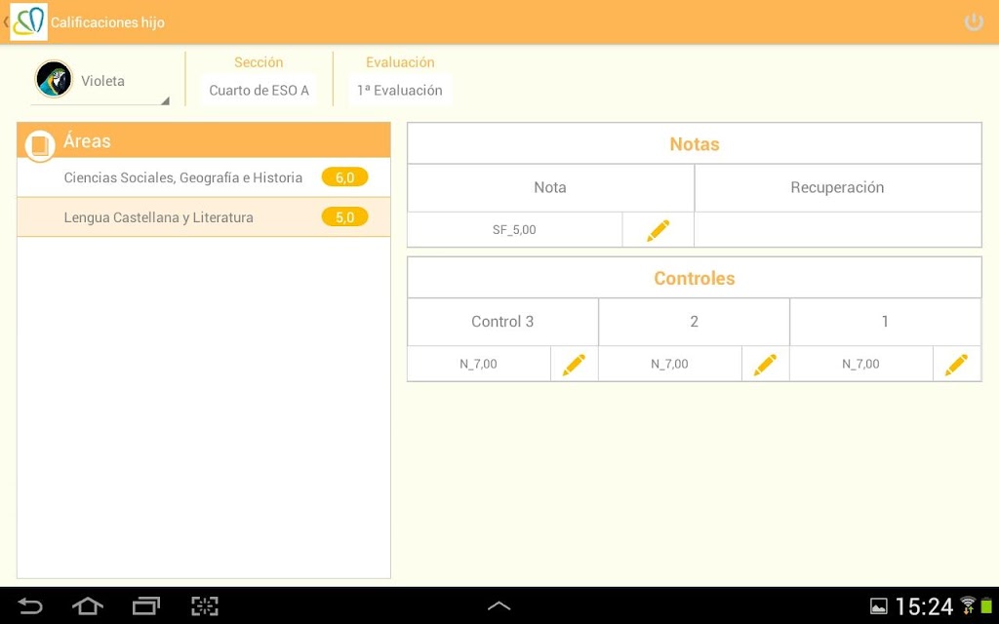Edit control 1 grade with pencil icon
This screenshot has width=999, height=624.
(956, 365)
